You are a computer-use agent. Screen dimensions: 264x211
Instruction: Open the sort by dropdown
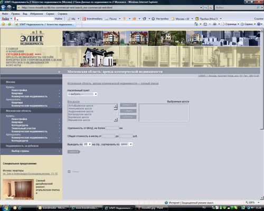coord(126,144)
